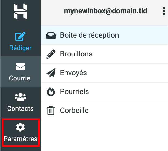This screenshot has width=168, height=151.
Task: Go to the Envoyés folder
Action: click(x=73, y=73)
